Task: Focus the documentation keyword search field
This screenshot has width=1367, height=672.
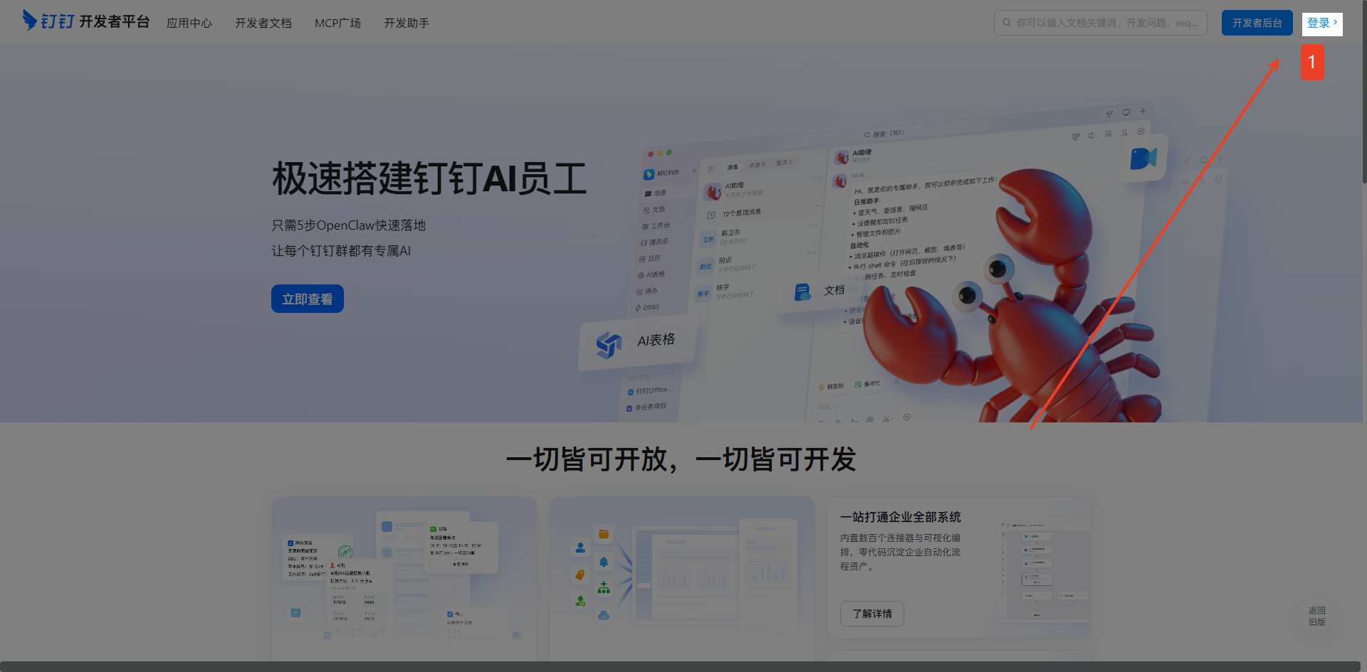Action: 1101,23
